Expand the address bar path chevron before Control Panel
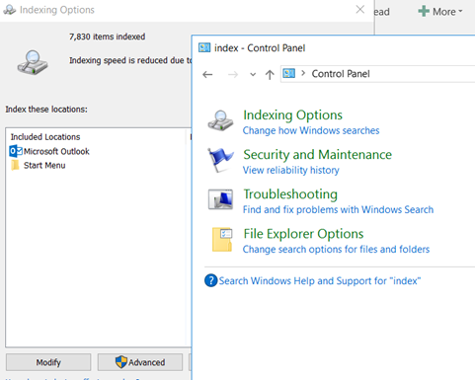The height and width of the screenshot is (380, 475). tap(303, 73)
